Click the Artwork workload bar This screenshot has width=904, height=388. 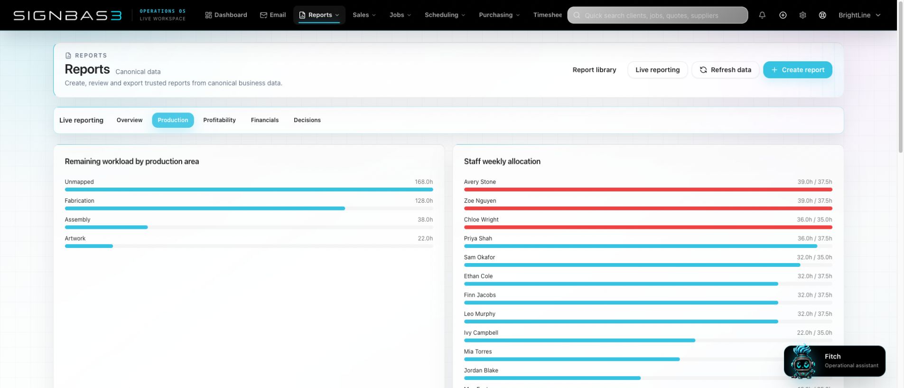[249, 246]
